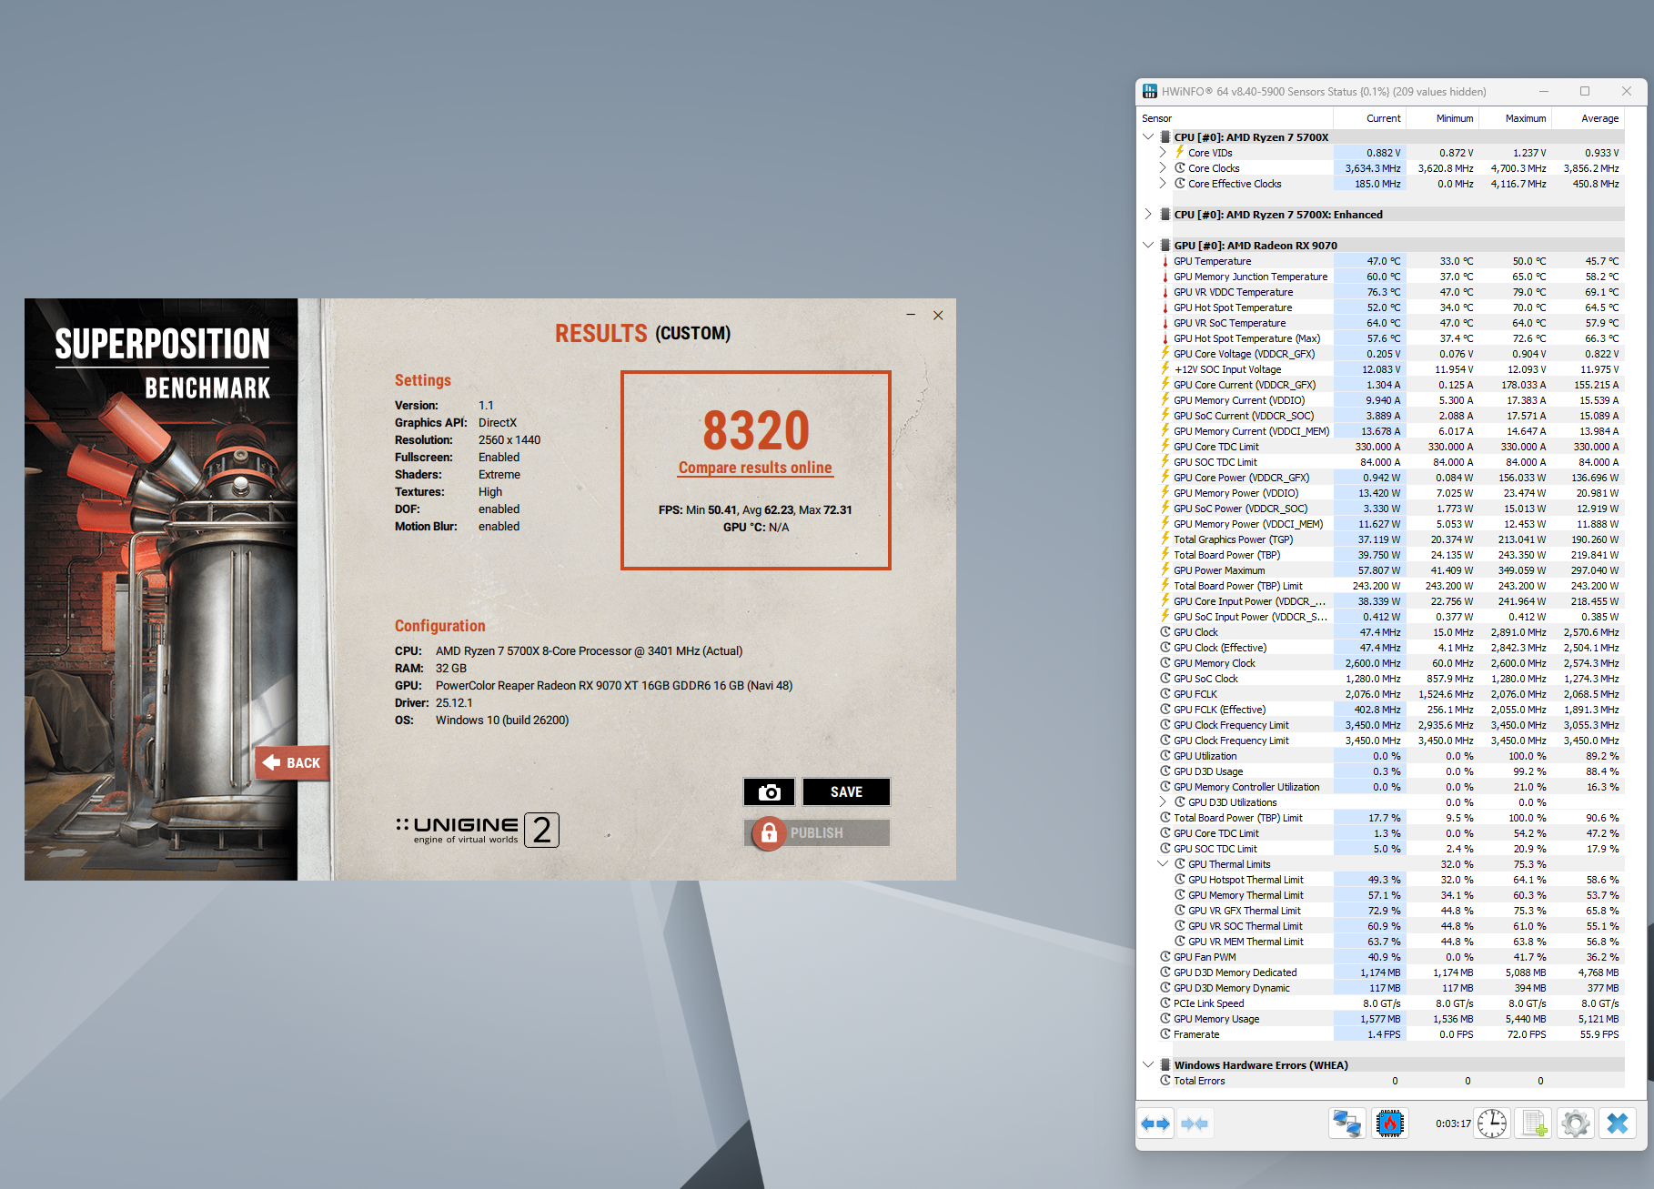
Task: Start logging with the spreadsheet plus icon
Action: [1534, 1124]
